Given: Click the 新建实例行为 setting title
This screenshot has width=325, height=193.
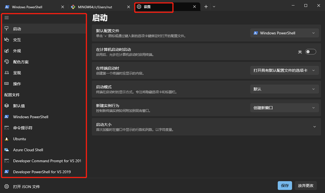Looking at the screenshot, I should 108,106.
